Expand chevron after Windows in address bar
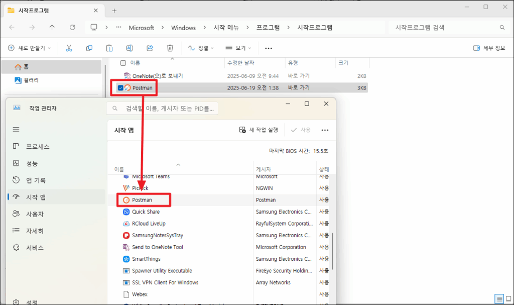 205,28
